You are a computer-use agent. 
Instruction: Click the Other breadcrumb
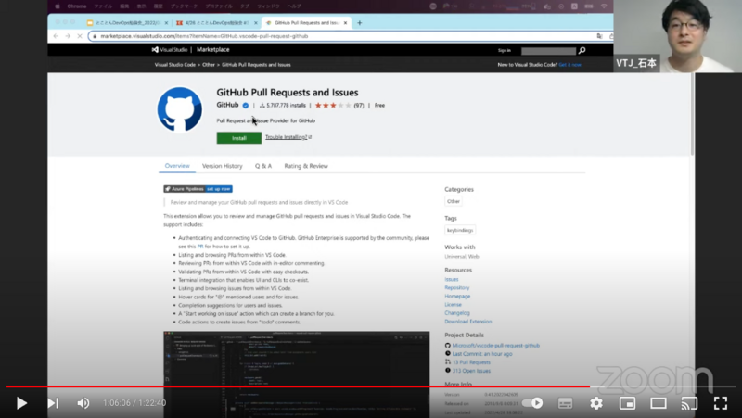(209, 65)
